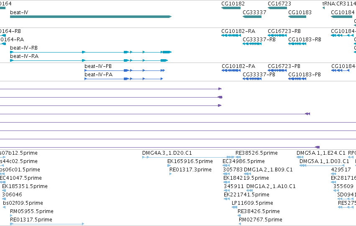
Task: Click the RE38426.5prime label
Action: (x=259, y=211)
